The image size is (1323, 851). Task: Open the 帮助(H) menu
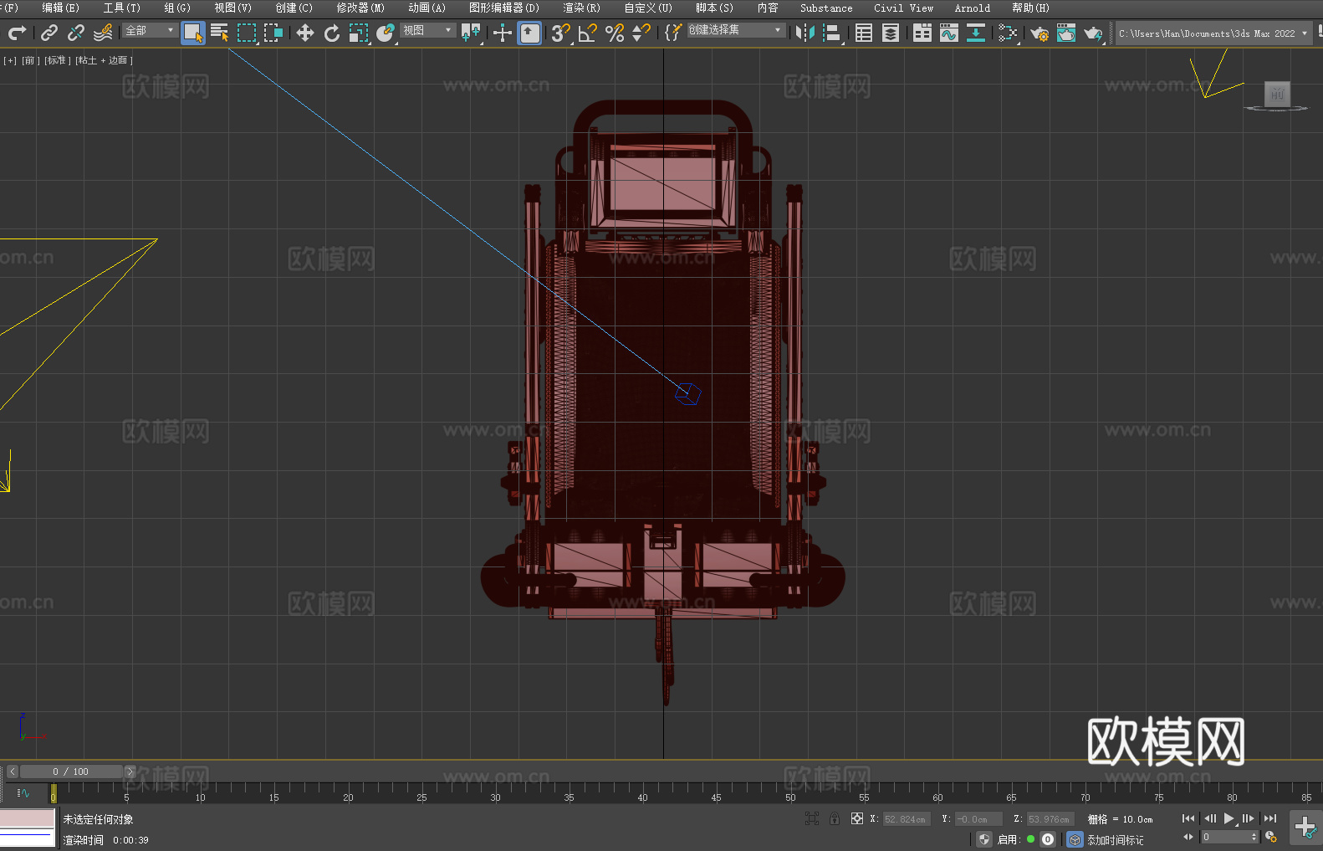point(1030,8)
